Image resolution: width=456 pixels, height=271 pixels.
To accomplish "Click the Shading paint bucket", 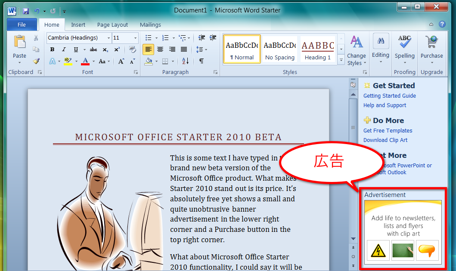I will tap(149, 61).
